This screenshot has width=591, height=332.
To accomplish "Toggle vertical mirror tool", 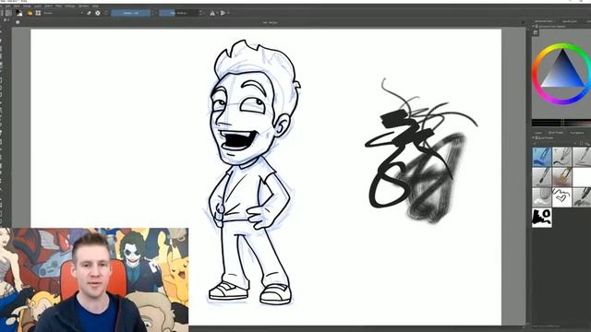I will point(223,13).
